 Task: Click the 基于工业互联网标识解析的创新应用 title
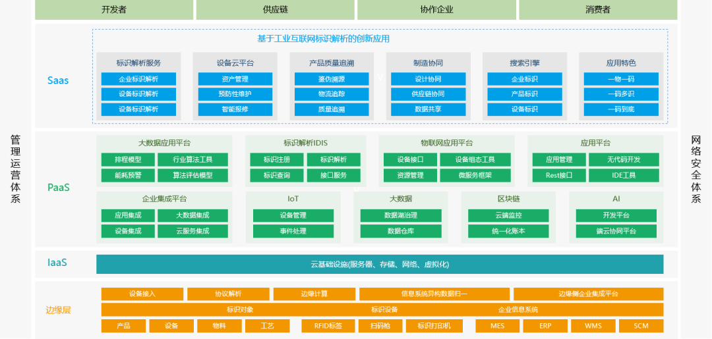[x=323, y=39]
